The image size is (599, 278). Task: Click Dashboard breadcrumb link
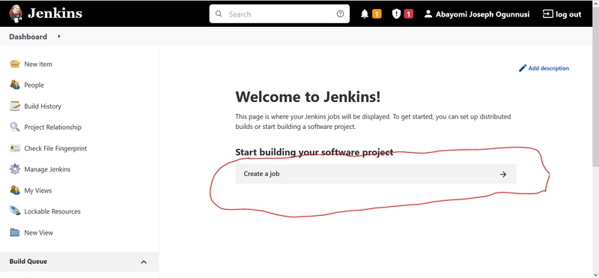(28, 37)
